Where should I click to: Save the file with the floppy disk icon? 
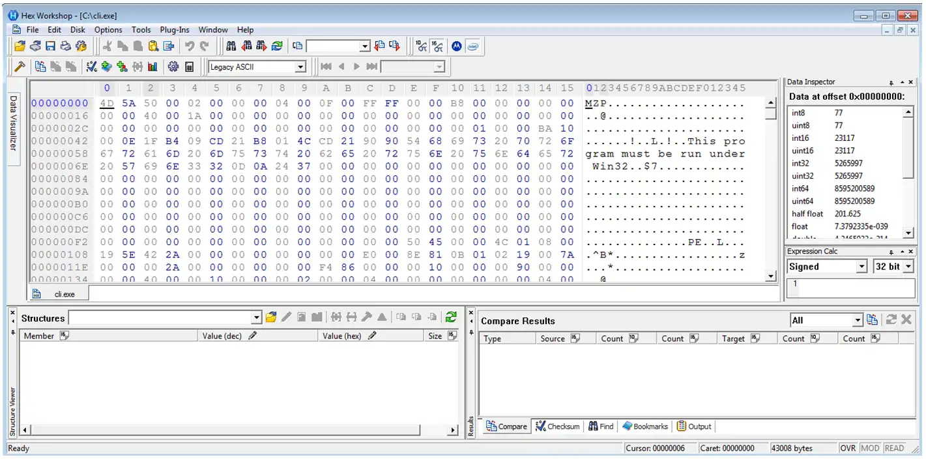coord(50,46)
